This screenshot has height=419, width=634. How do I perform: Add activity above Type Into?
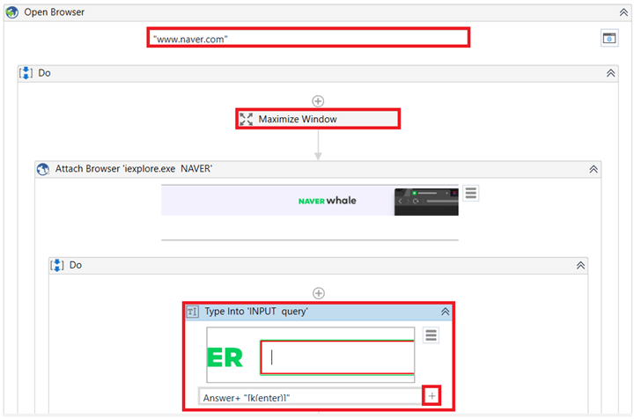(319, 293)
